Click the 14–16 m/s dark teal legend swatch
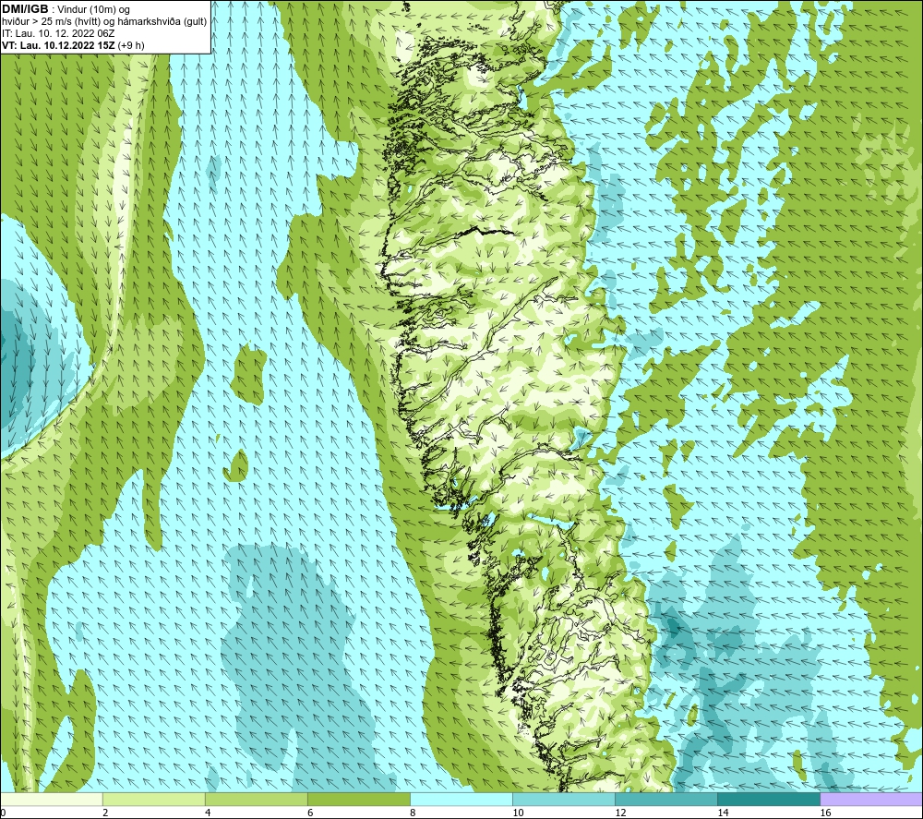Image resolution: width=923 pixels, height=819 pixels. (x=769, y=799)
